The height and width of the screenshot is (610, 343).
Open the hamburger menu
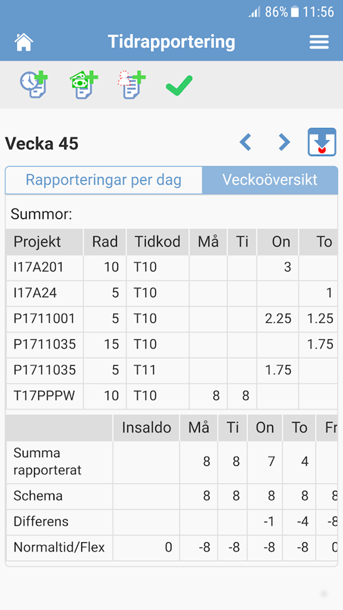point(319,42)
